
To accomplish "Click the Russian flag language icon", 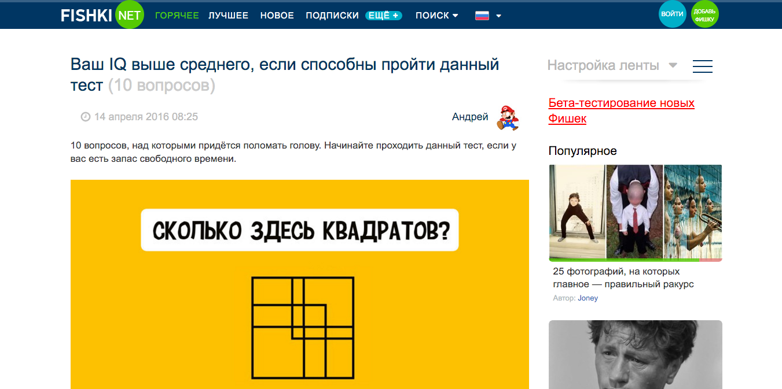I will 482,16.
